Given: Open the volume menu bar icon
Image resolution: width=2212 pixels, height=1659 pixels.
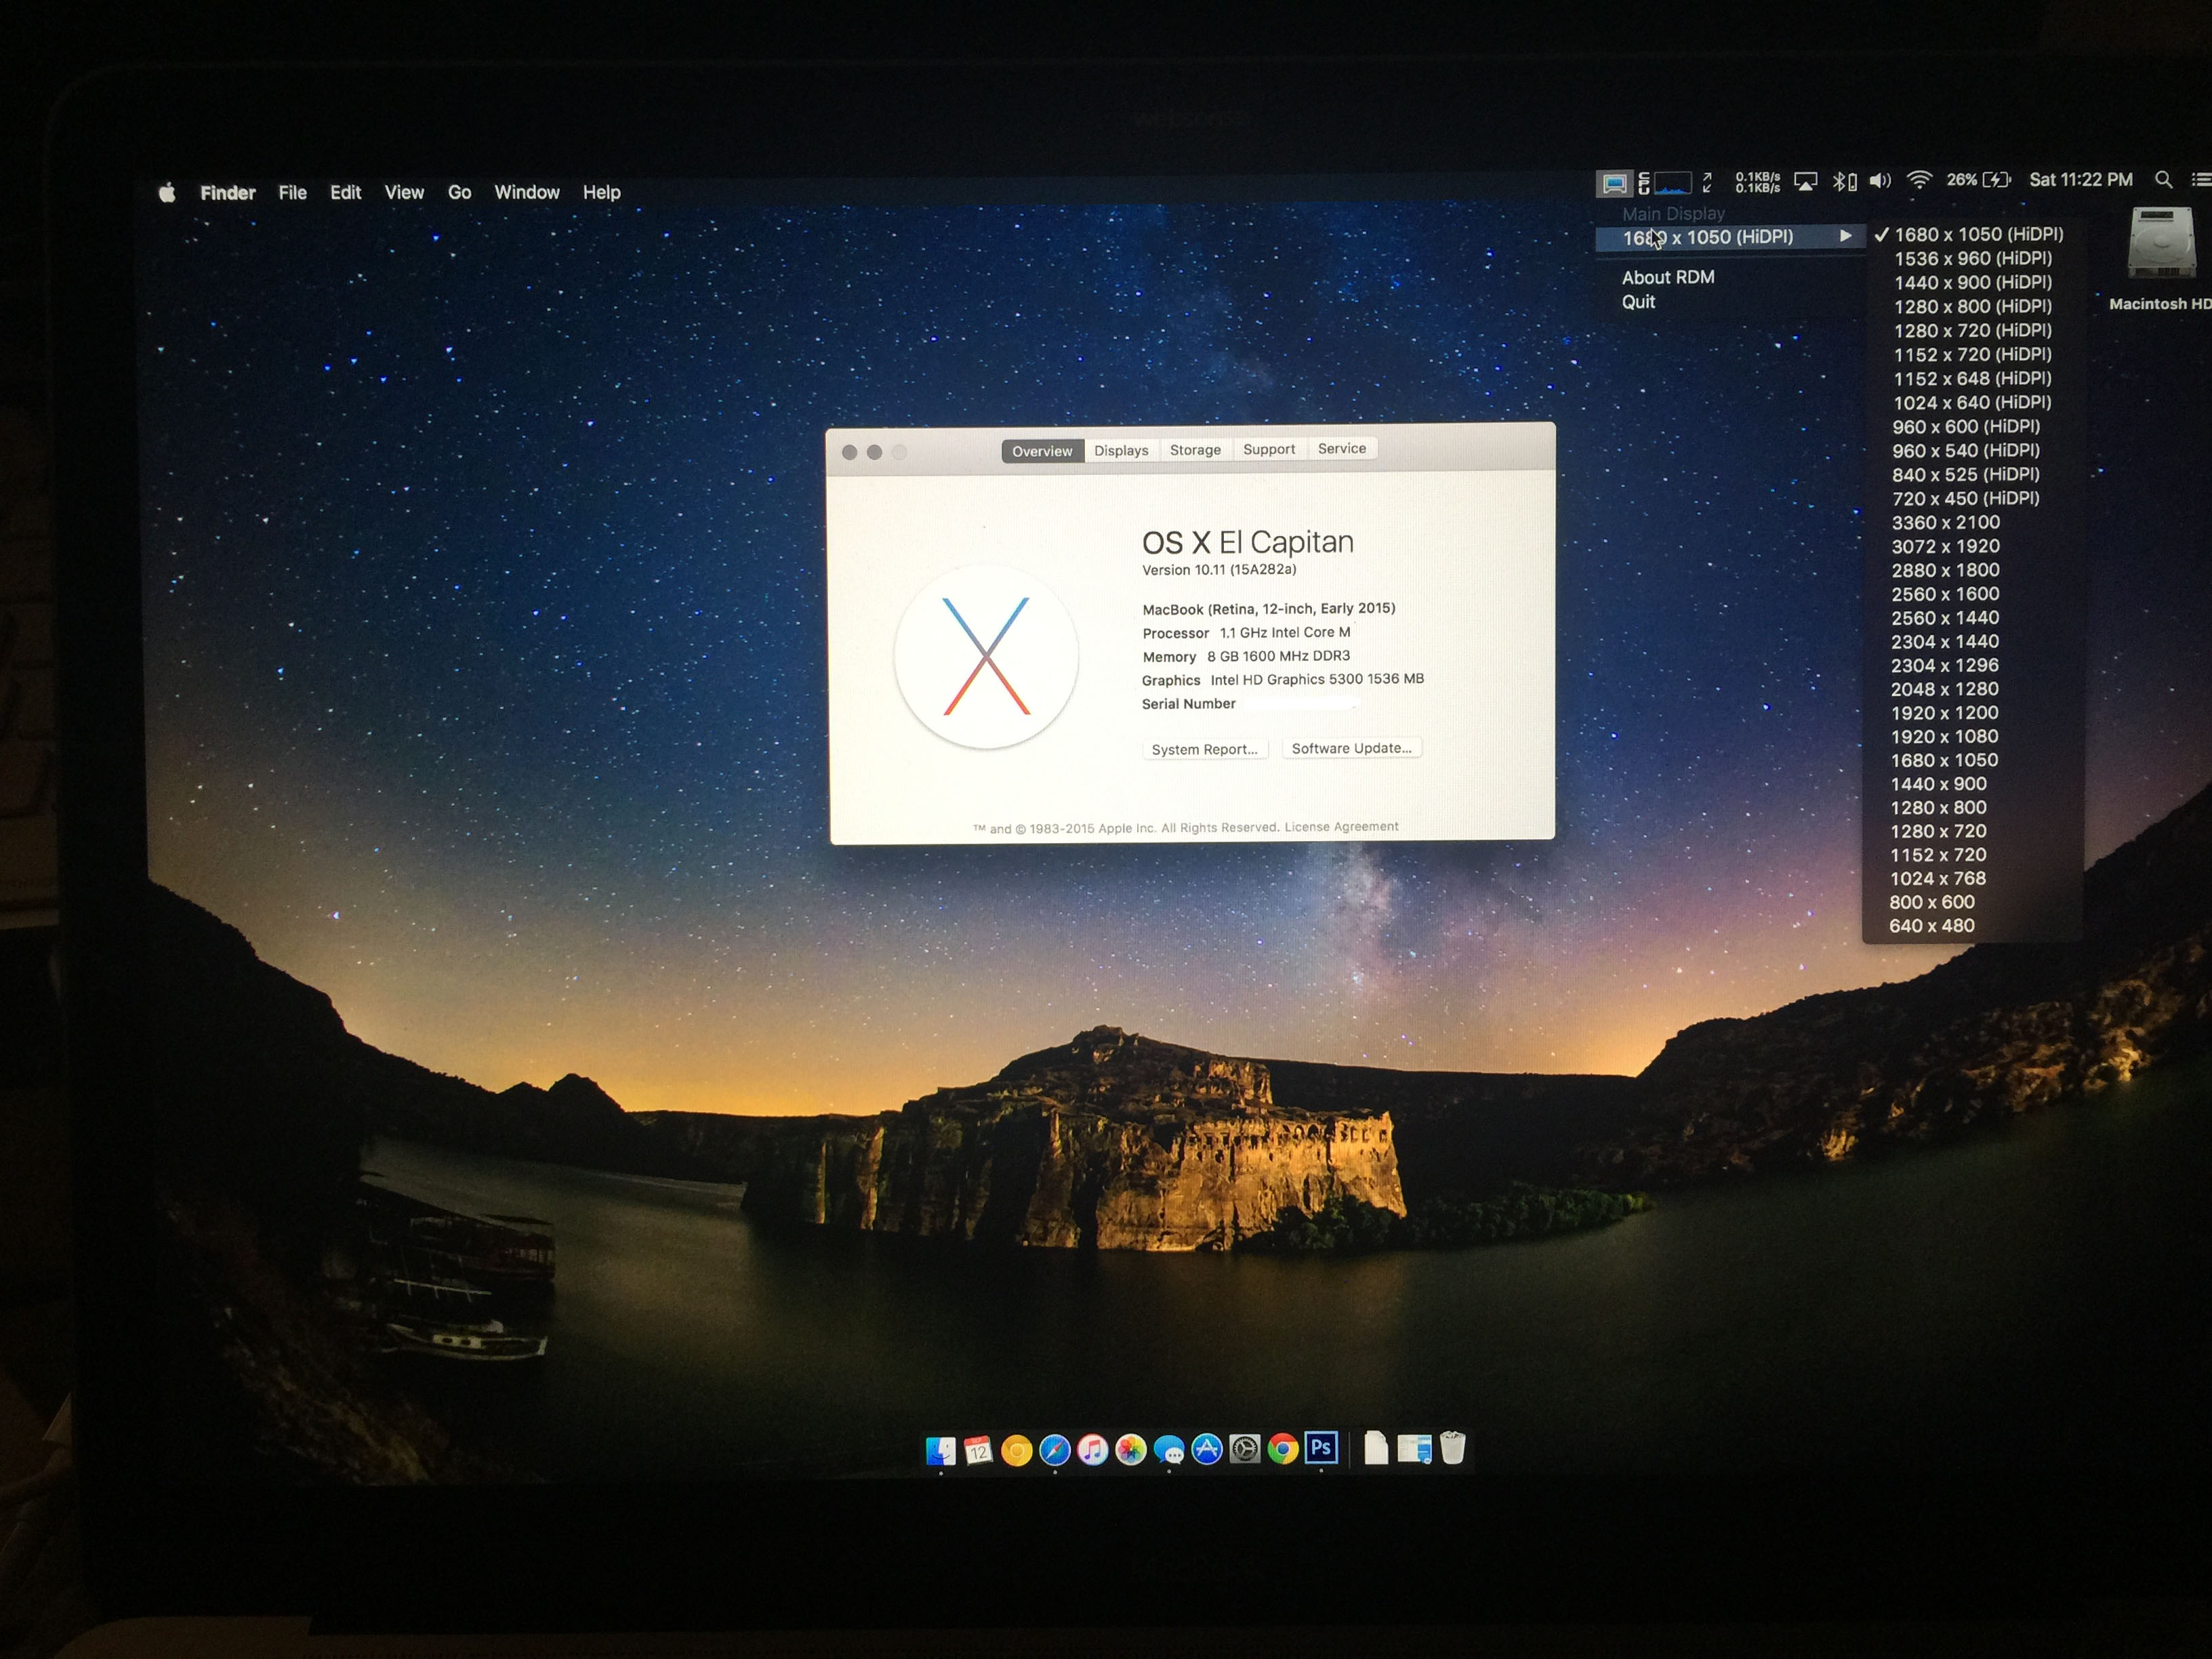Looking at the screenshot, I should 1880,181.
